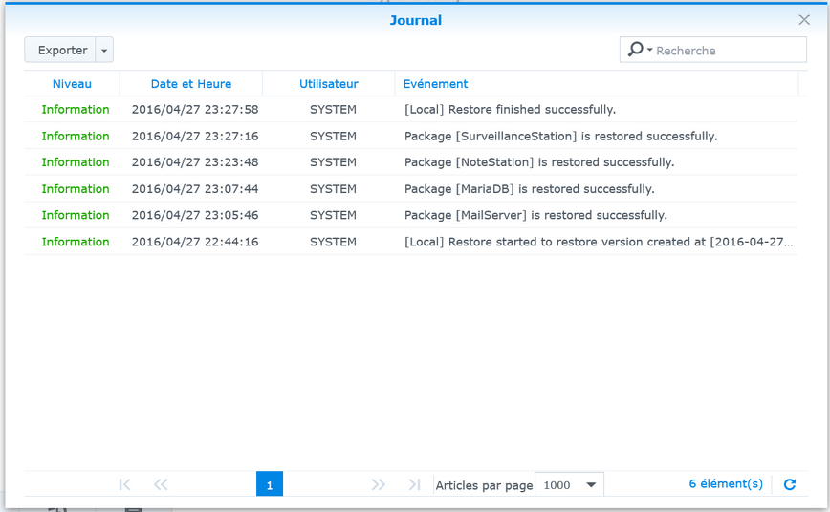Close the Journal dialog

click(x=804, y=20)
